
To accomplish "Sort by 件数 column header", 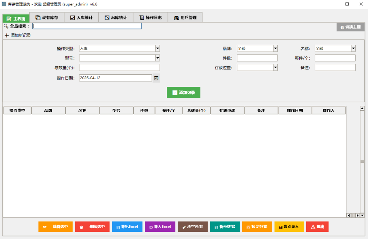I will pos(144,111).
